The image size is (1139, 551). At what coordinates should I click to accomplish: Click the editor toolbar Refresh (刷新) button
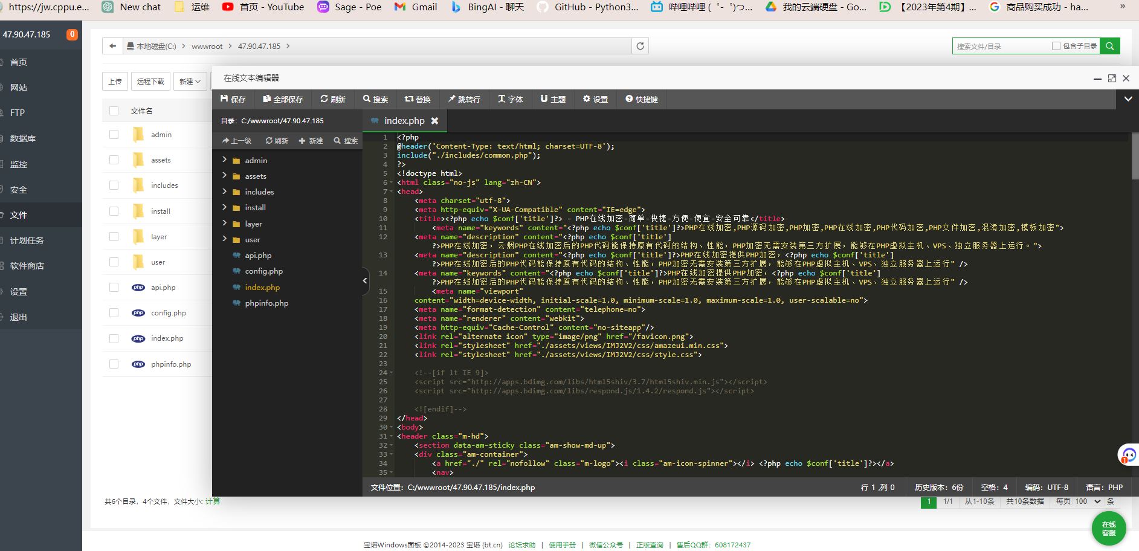333,99
